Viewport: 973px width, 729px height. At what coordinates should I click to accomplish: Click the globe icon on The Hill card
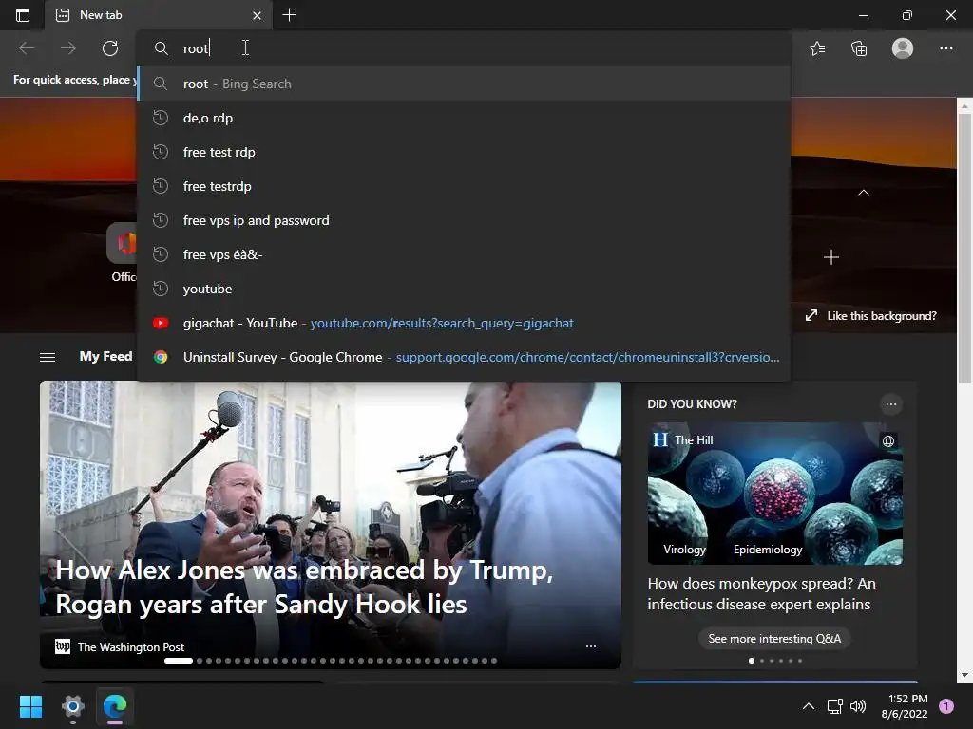pos(888,440)
